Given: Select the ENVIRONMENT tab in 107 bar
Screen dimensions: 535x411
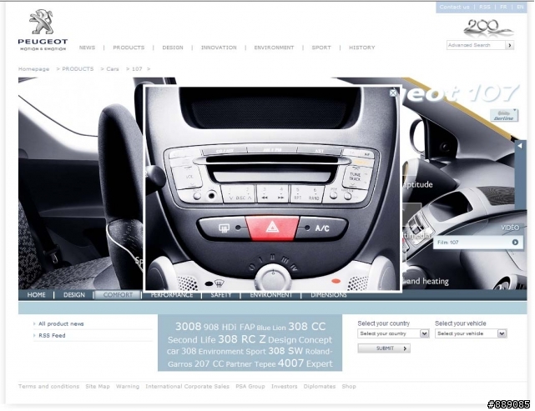Looking at the screenshot, I should click(271, 295).
